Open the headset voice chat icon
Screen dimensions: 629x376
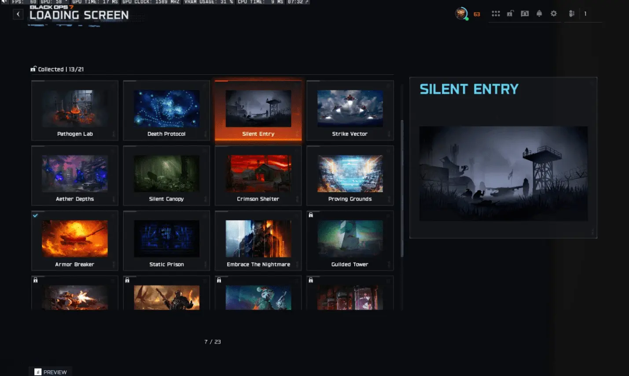click(525, 14)
